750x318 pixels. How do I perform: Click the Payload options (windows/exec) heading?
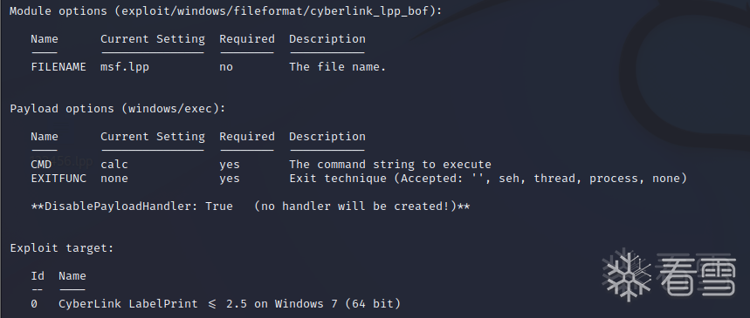[x=118, y=109]
